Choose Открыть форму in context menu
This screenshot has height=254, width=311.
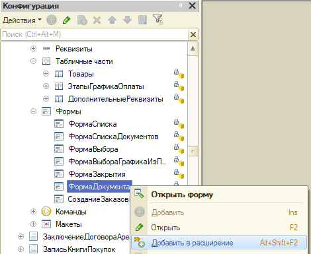219,195
